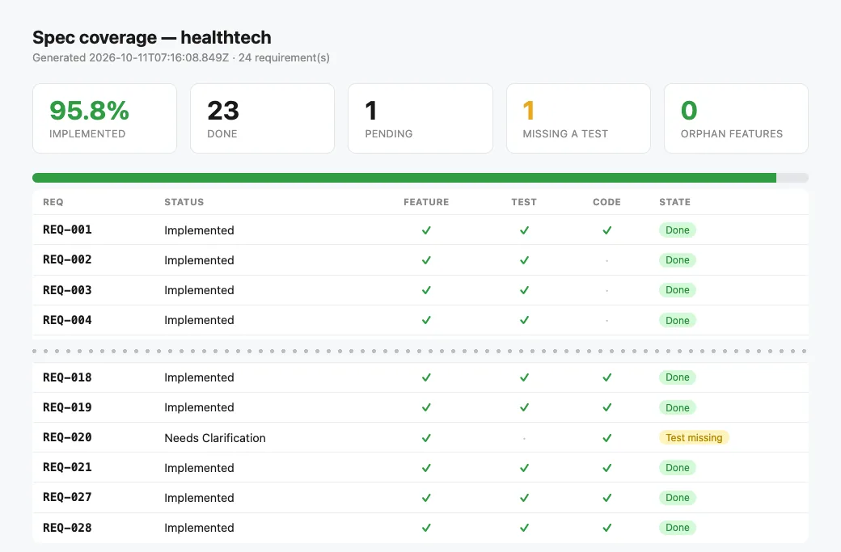Click the Feature checkmark for REQ-001

[426, 230]
